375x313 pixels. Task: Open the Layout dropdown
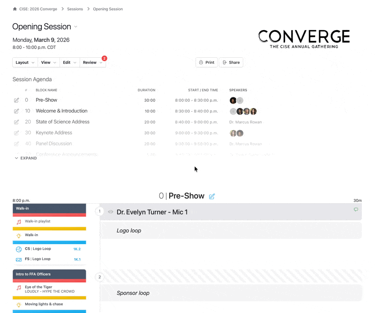pyautogui.click(x=25, y=62)
